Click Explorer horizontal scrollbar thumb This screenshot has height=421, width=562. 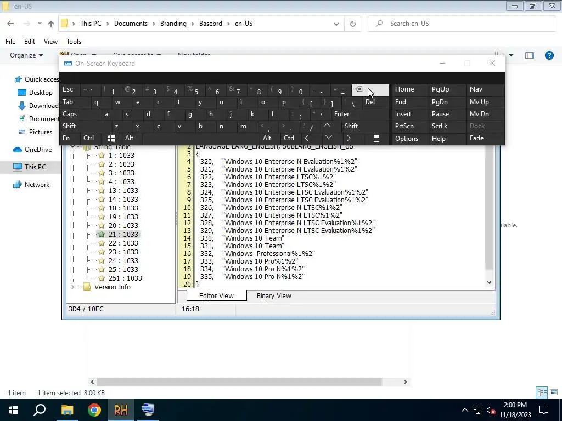pyautogui.click(x=239, y=382)
